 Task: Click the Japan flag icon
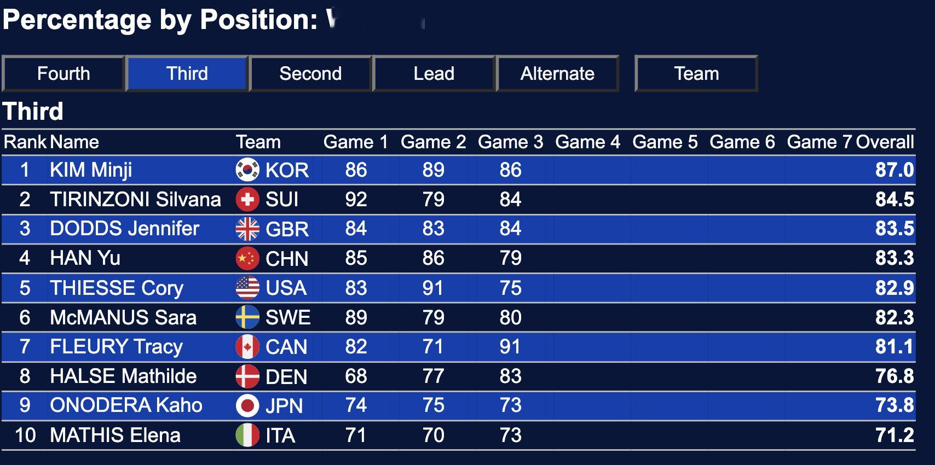(x=247, y=405)
